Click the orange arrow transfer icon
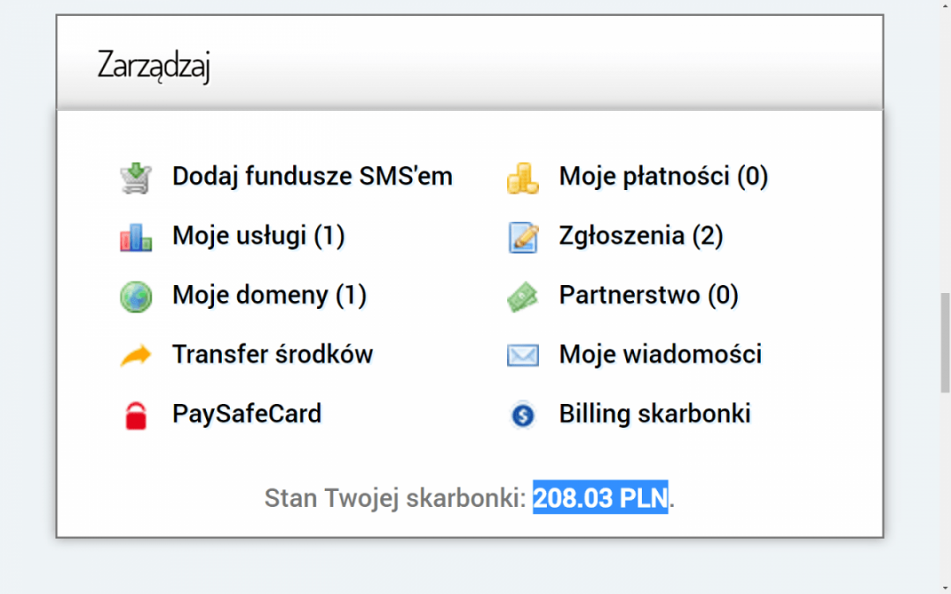This screenshot has height=594, width=951. pyautogui.click(x=136, y=356)
